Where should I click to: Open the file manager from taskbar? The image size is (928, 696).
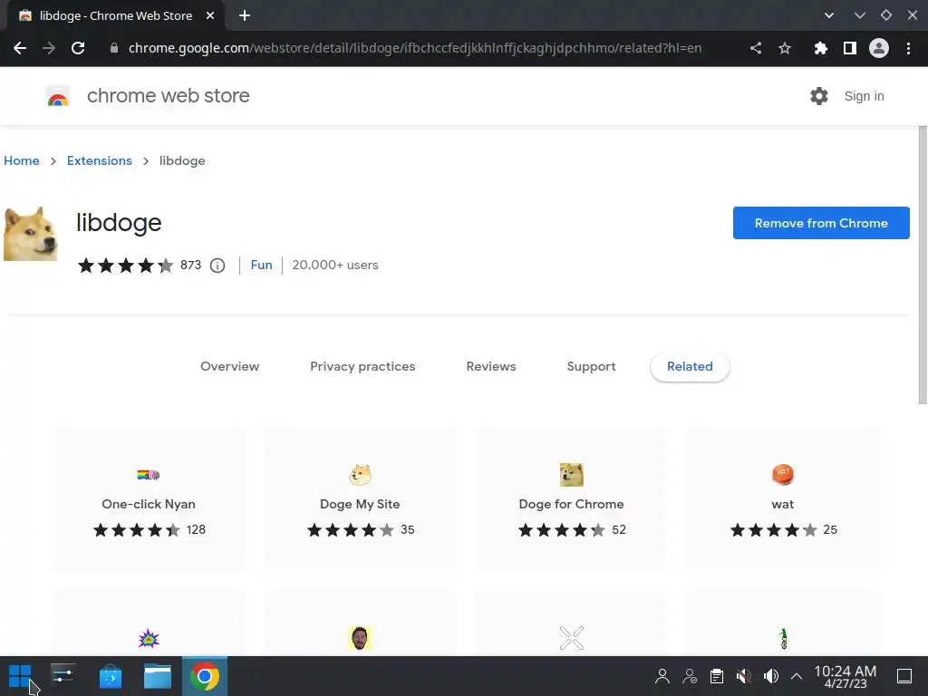point(158,676)
